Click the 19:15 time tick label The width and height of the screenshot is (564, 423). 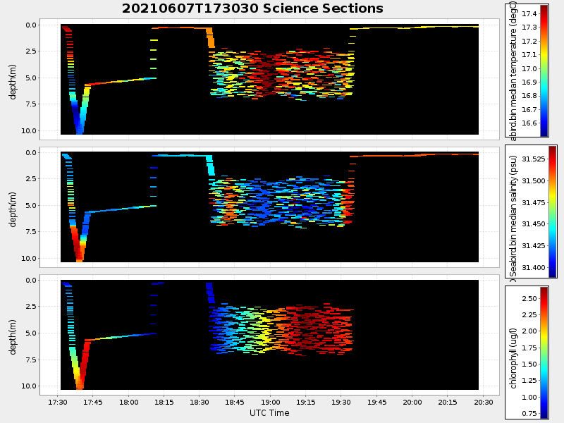pos(306,402)
